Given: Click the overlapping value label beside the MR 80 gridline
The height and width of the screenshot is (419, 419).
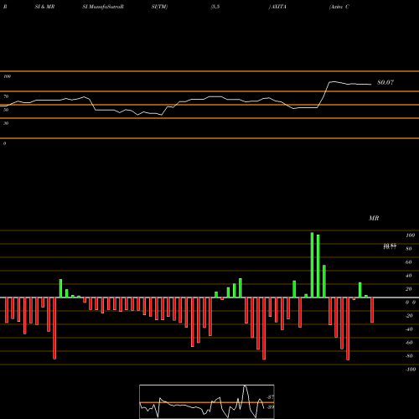Looking at the screenshot, I should [x=390, y=246].
